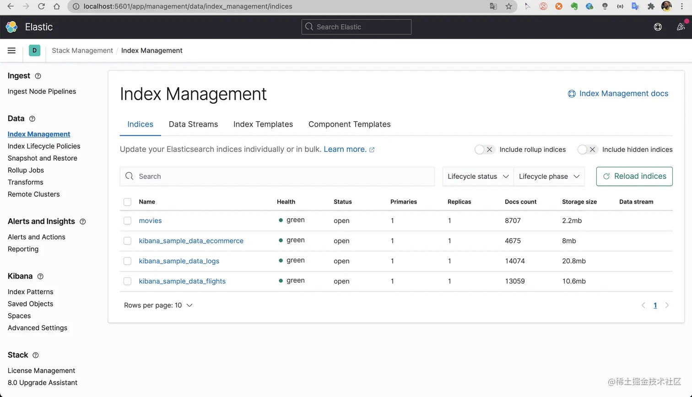Open Index Lifecycle Policies in sidebar
Screen dimensions: 692x397
point(44,146)
